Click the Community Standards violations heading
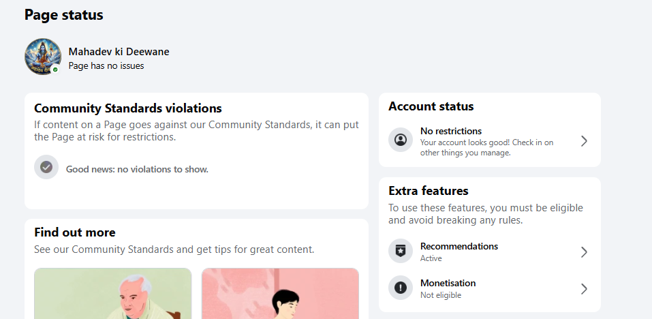The image size is (652, 319). pos(128,108)
